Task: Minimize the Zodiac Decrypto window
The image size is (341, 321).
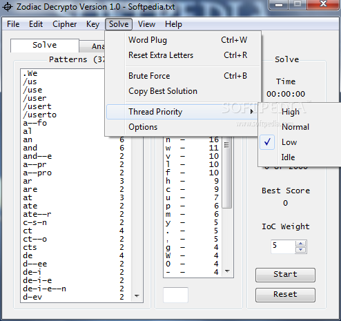Action: [x=279, y=5]
